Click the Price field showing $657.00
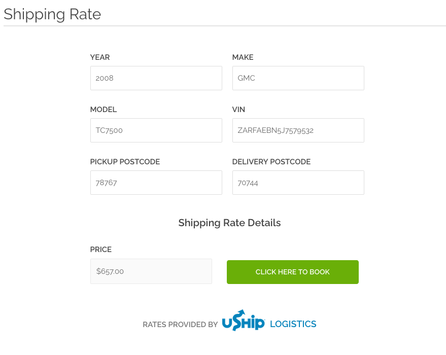 151,271
